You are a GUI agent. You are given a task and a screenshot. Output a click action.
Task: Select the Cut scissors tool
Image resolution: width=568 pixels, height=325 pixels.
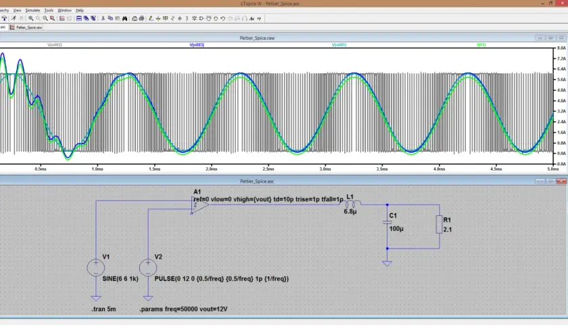pyautogui.click(x=103, y=18)
